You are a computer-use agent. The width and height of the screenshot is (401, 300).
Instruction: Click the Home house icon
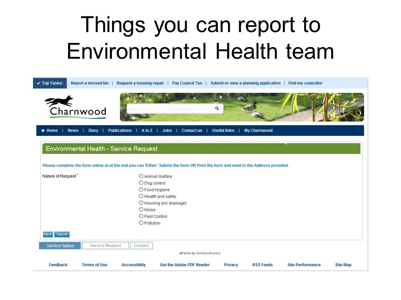click(43, 130)
